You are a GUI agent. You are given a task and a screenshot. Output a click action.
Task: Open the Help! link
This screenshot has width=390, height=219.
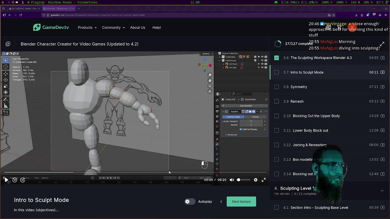157,27
